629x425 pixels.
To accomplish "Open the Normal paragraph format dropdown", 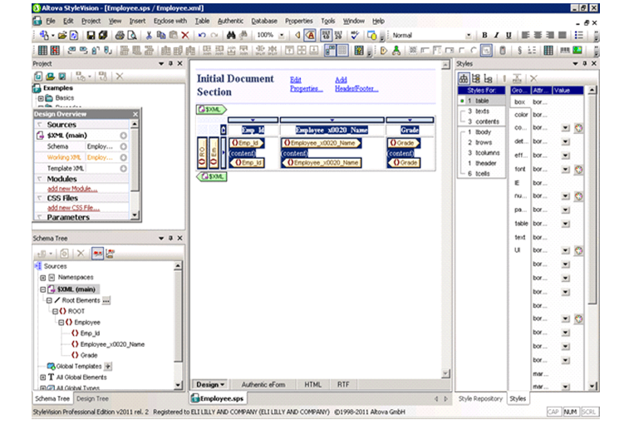I will coord(468,36).
